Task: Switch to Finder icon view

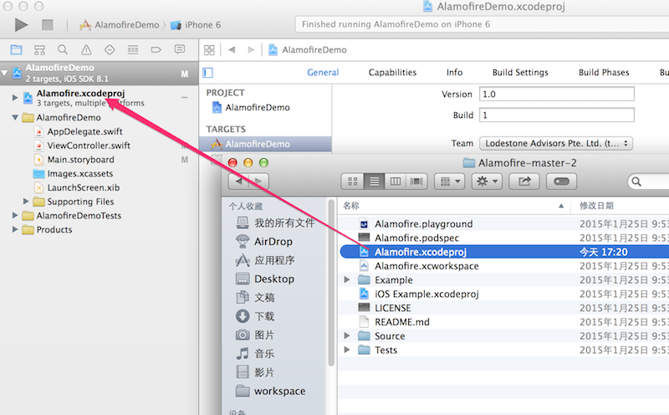Action: (x=353, y=182)
